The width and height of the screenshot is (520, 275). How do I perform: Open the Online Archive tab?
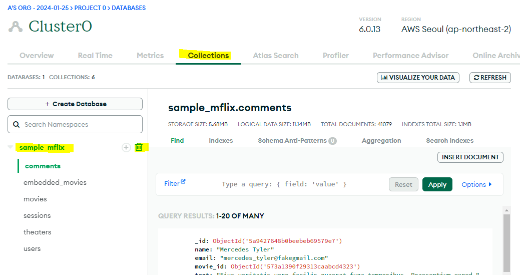coord(496,56)
